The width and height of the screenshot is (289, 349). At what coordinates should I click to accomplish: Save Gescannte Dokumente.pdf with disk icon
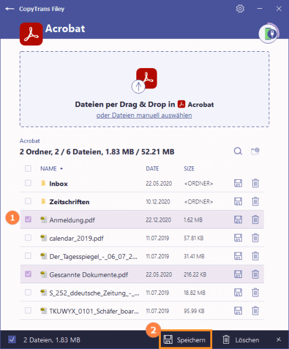coord(238,274)
